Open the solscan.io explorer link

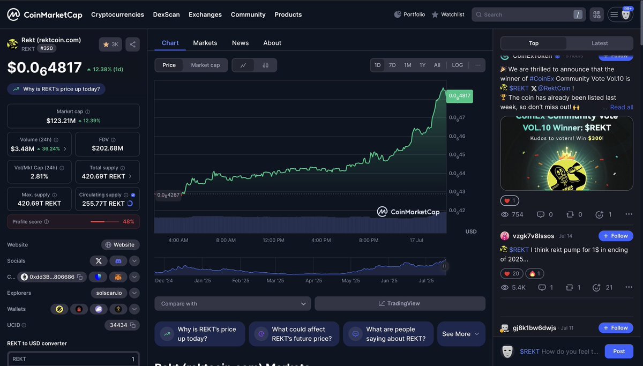pyautogui.click(x=109, y=293)
